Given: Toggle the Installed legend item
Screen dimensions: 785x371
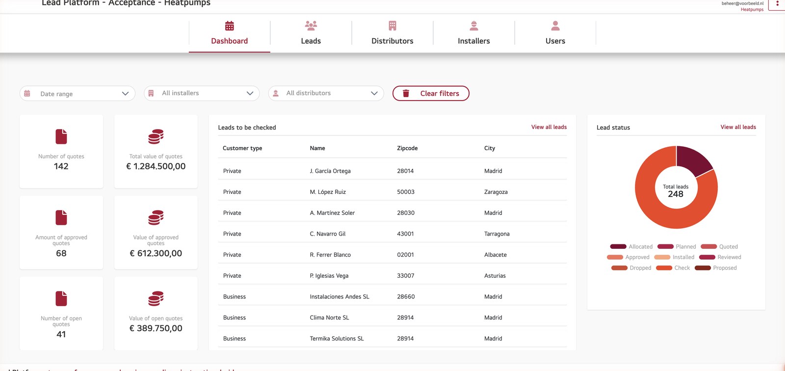Looking at the screenshot, I should pos(674,257).
